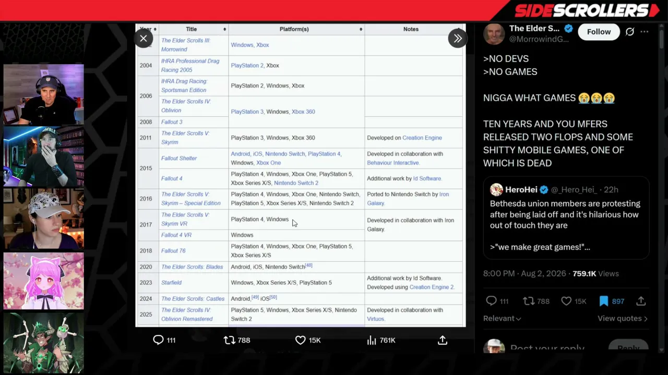Click the Nintendo Switch 2 link in Fallout 4 row
Viewport: 668px width, 375px height.
pyautogui.click(x=296, y=183)
